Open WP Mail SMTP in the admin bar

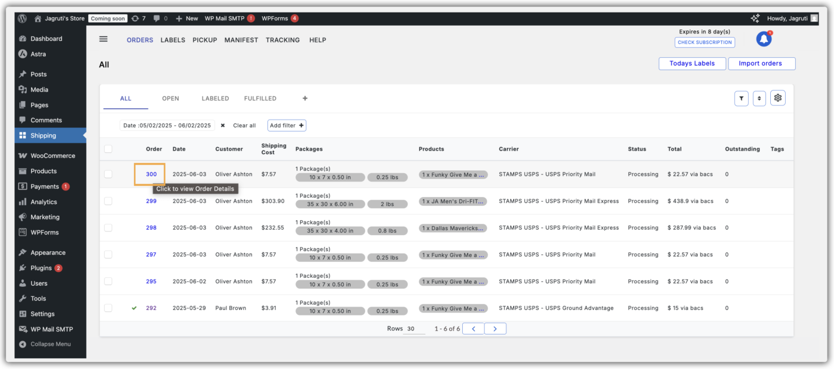pyautogui.click(x=229, y=18)
